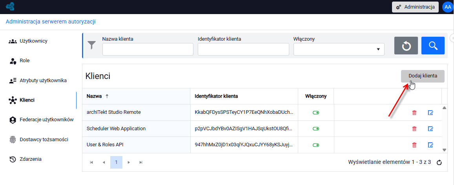Edit the Scheduler Web Application client
The image size is (454, 185).
point(430,129)
